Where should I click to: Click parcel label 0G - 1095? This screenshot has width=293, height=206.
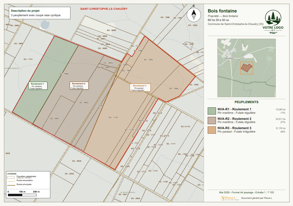(194, 85)
